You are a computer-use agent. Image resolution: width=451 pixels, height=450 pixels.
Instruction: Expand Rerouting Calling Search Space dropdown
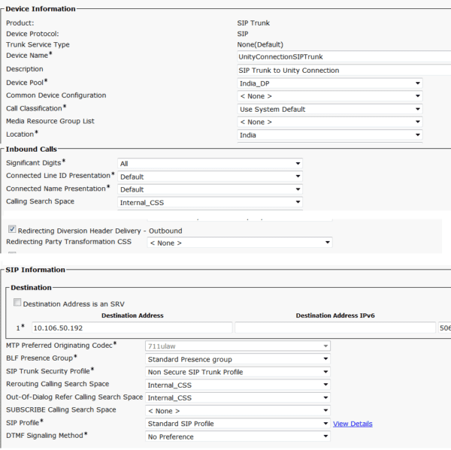[x=237, y=385]
